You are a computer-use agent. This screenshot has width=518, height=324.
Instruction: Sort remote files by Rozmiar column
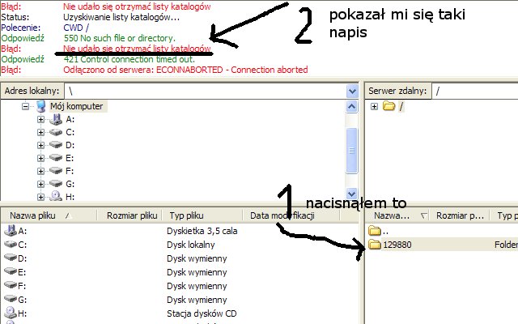coord(459,216)
